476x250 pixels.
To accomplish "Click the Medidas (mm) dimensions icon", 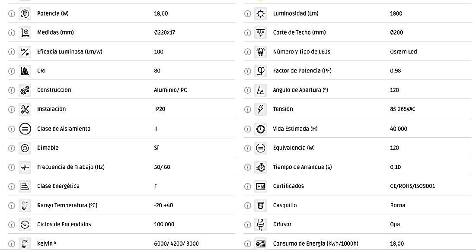I will coord(25,32).
